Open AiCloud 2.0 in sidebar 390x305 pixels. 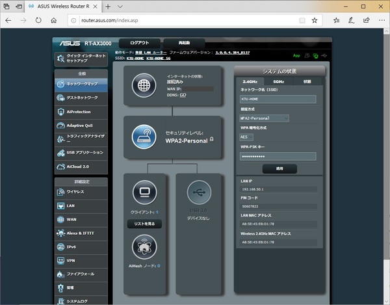click(81, 166)
